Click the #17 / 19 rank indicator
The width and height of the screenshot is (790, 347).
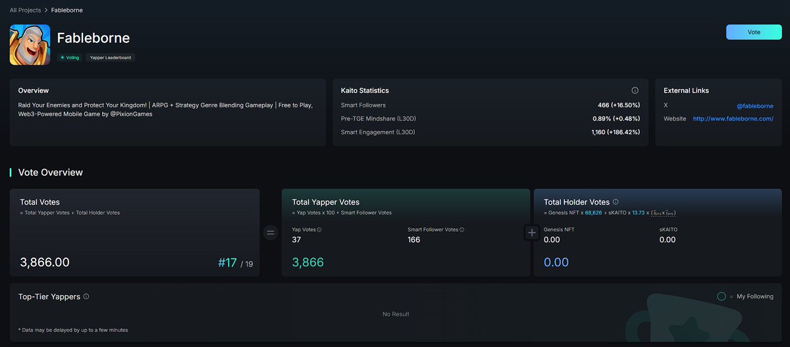[x=235, y=263]
